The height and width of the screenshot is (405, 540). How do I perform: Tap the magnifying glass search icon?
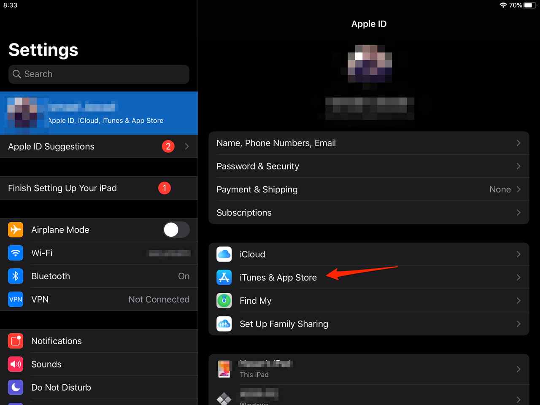(17, 74)
